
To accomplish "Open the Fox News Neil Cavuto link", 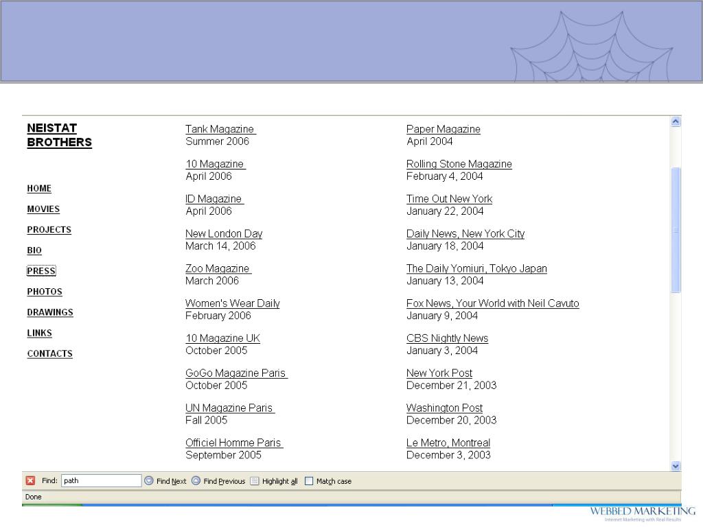I will click(x=492, y=303).
